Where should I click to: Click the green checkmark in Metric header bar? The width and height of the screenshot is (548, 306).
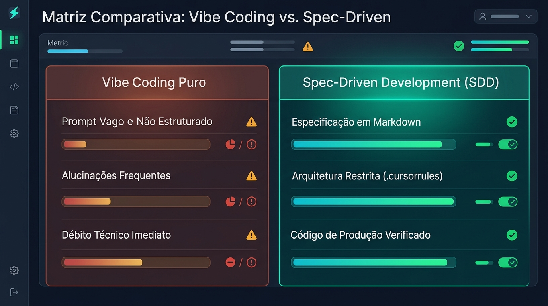459,46
